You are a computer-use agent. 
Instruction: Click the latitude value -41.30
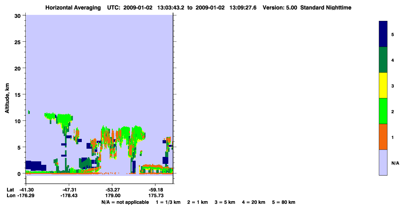(x=26, y=190)
